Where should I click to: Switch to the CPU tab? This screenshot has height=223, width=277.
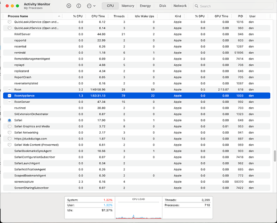(x=110, y=6)
